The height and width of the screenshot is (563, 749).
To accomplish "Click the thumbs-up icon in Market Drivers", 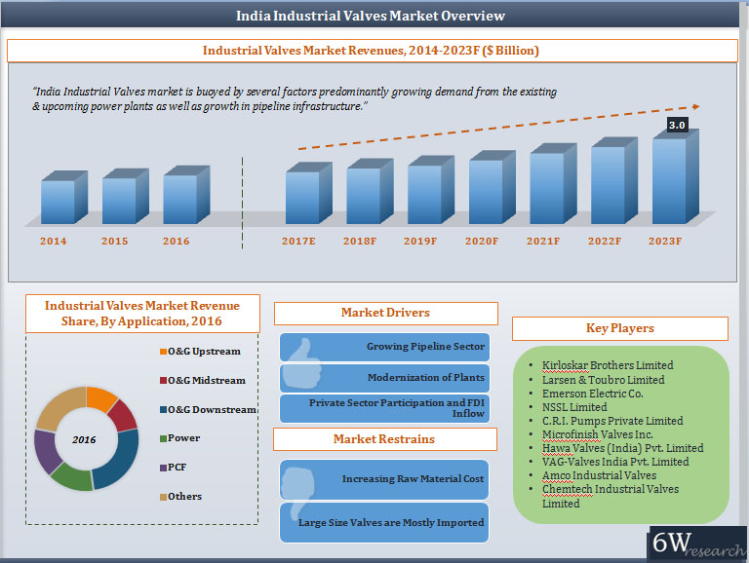I will click(x=301, y=362).
